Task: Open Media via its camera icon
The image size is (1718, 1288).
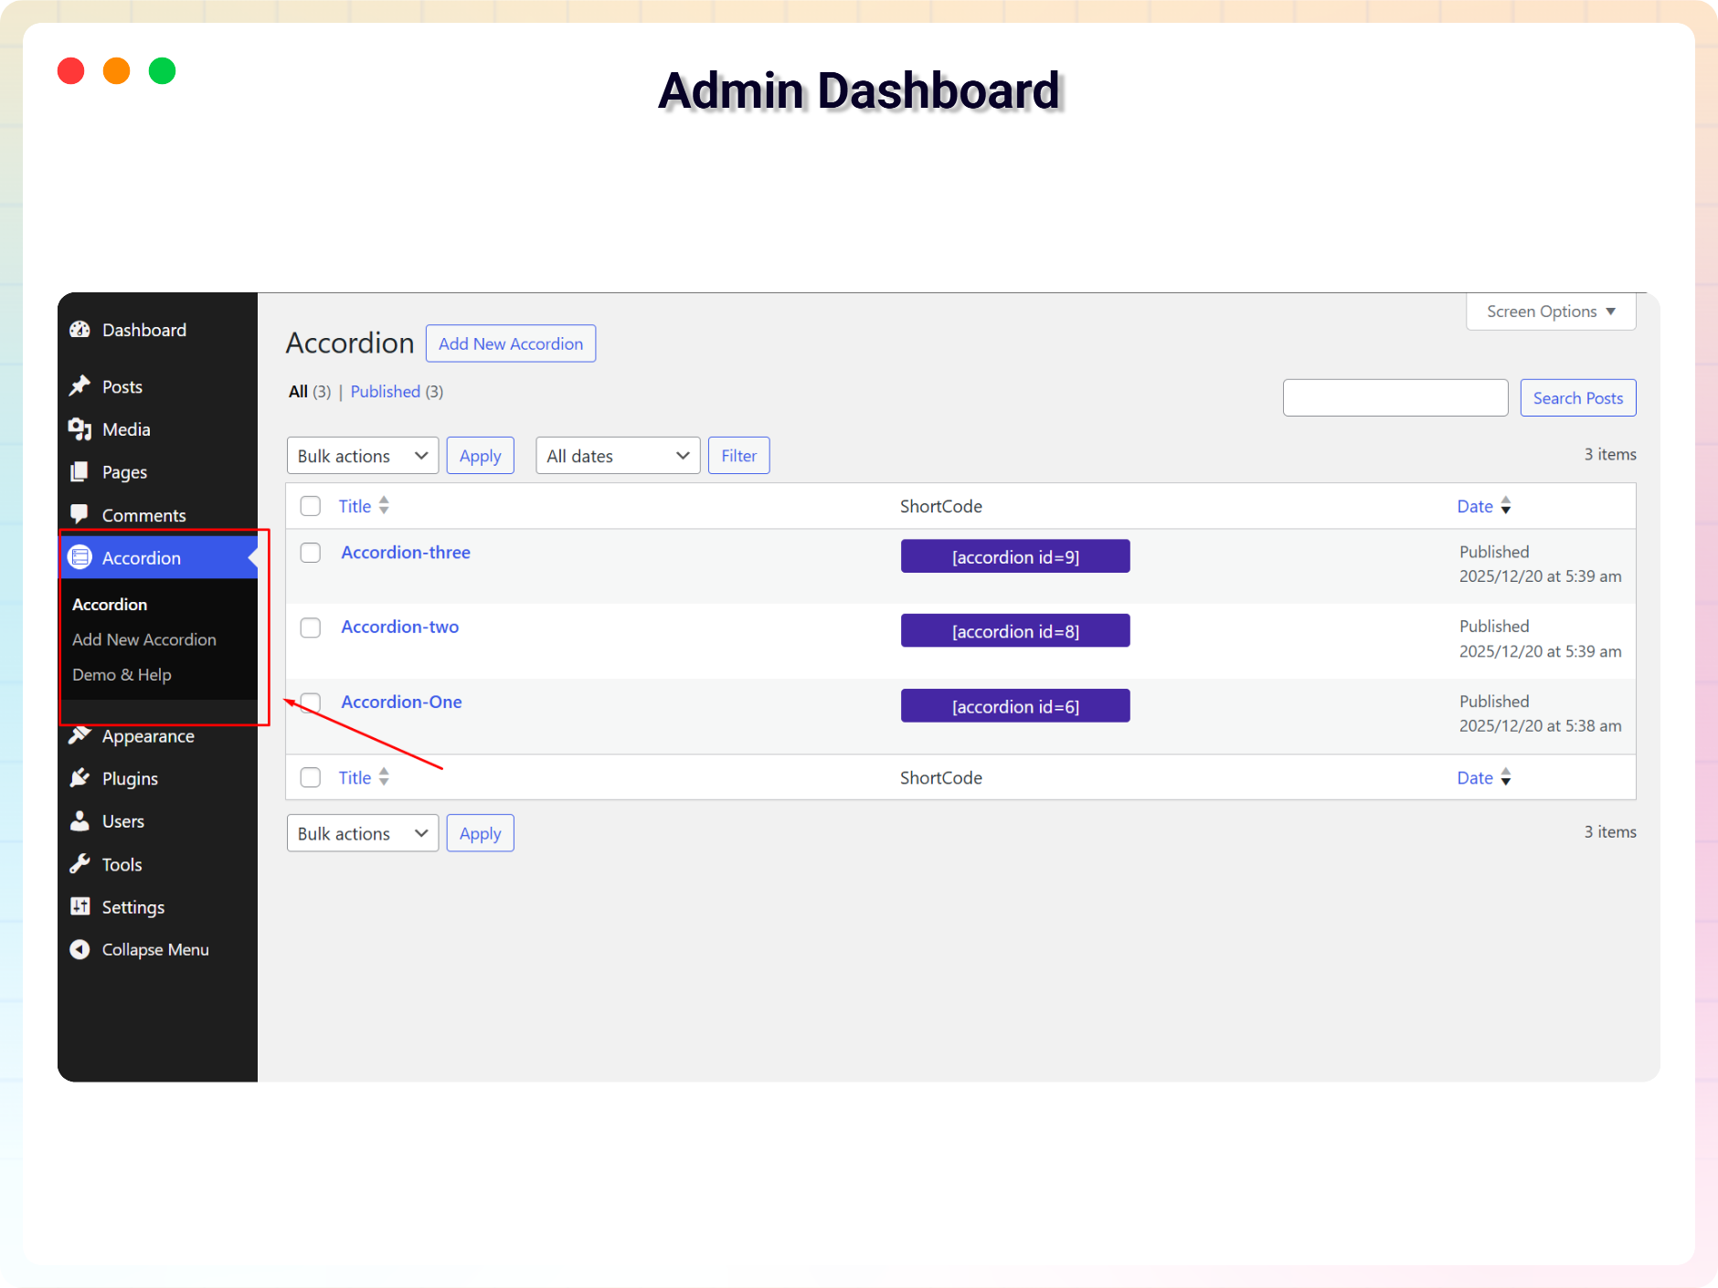Action: tap(80, 429)
